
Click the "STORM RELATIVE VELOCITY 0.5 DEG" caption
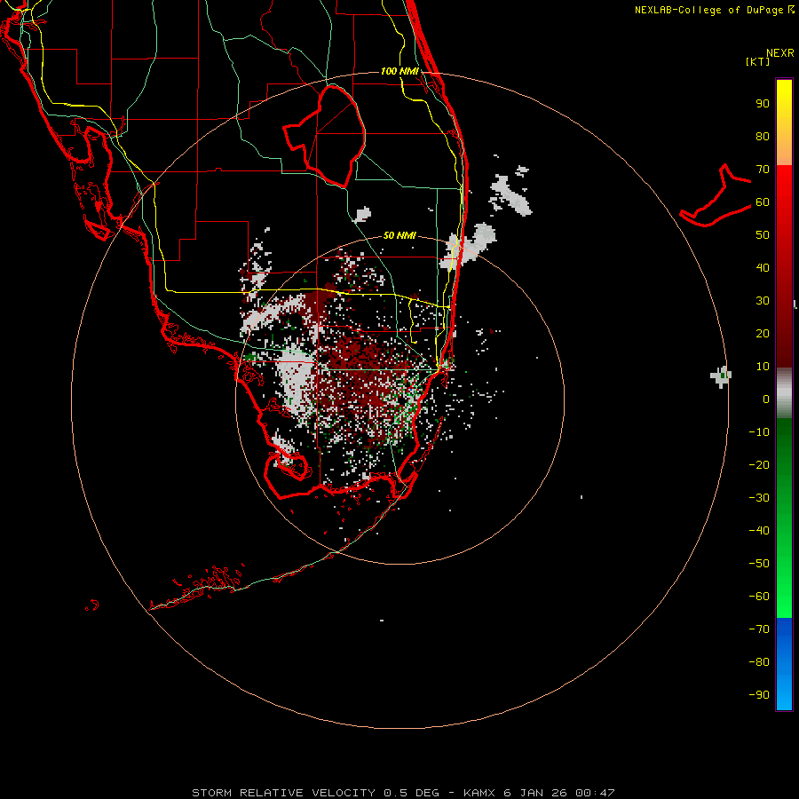315,793
